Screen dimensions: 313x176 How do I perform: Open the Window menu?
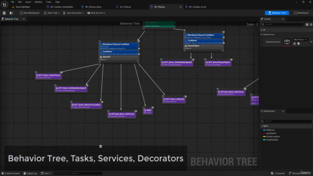coord(38,2)
